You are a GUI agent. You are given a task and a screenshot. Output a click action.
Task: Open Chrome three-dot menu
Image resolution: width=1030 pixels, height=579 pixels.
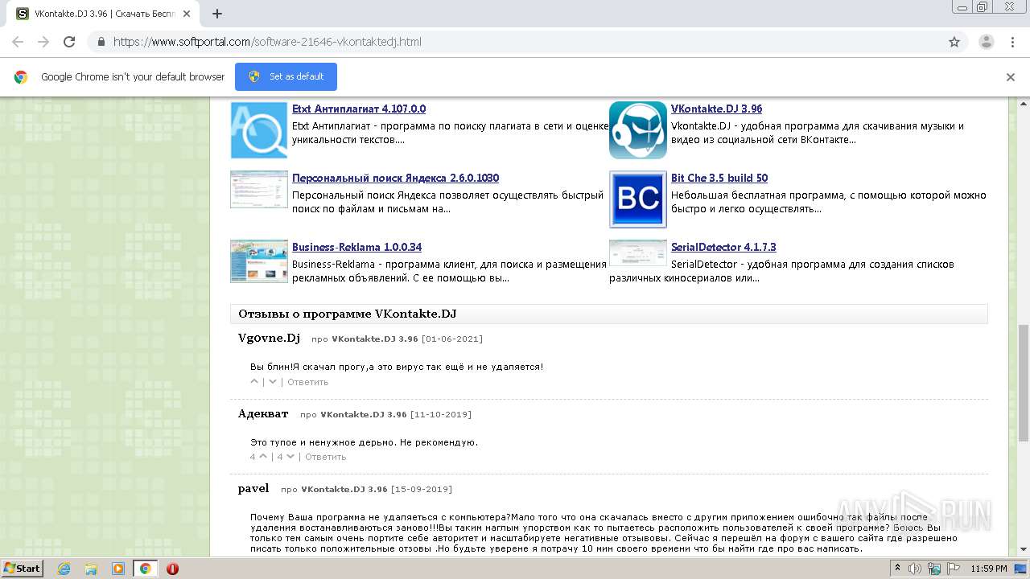(x=1012, y=42)
